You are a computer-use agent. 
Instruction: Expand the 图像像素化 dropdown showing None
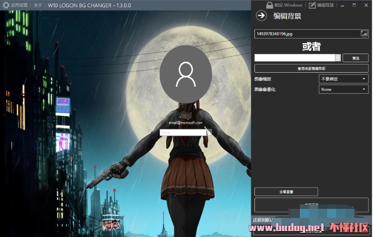(343, 89)
